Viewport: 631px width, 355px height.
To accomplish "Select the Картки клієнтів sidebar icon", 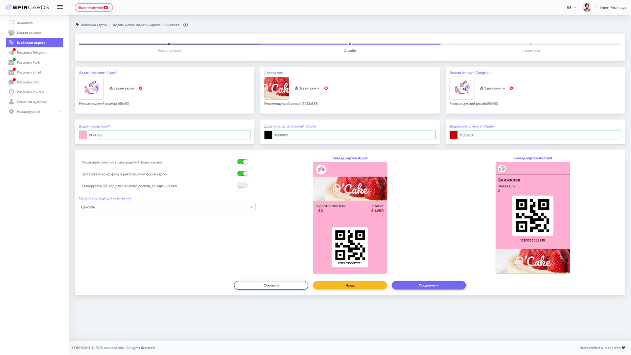I will click(x=11, y=32).
